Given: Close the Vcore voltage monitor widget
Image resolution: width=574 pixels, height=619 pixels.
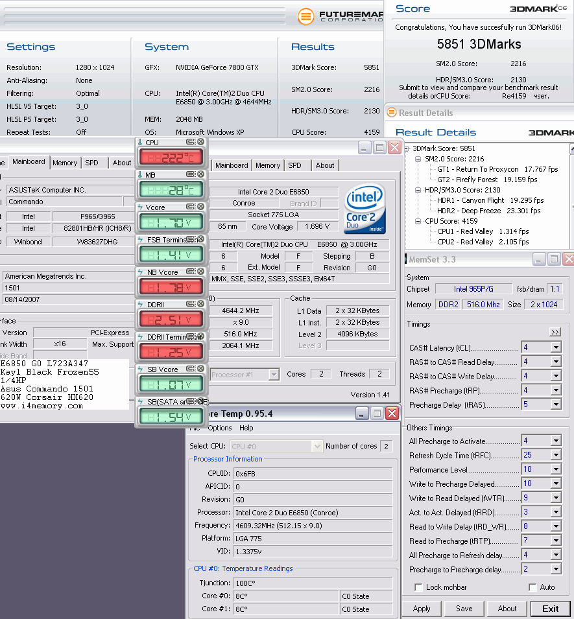Looking at the screenshot, I should click(200, 207).
